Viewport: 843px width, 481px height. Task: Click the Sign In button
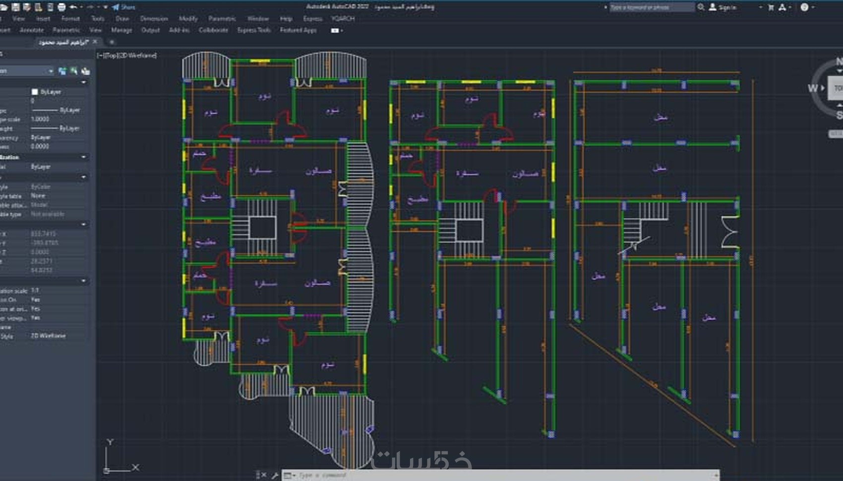tap(723, 7)
